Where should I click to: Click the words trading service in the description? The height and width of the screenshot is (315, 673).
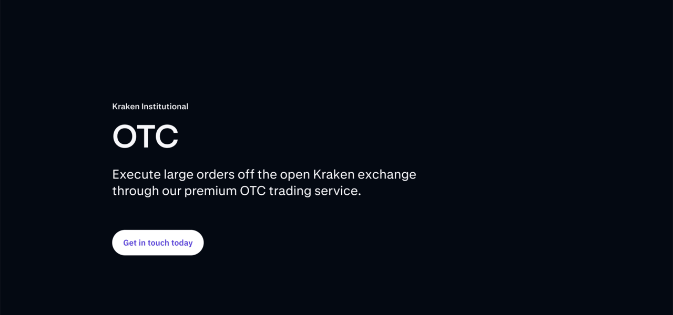click(315, 191)
